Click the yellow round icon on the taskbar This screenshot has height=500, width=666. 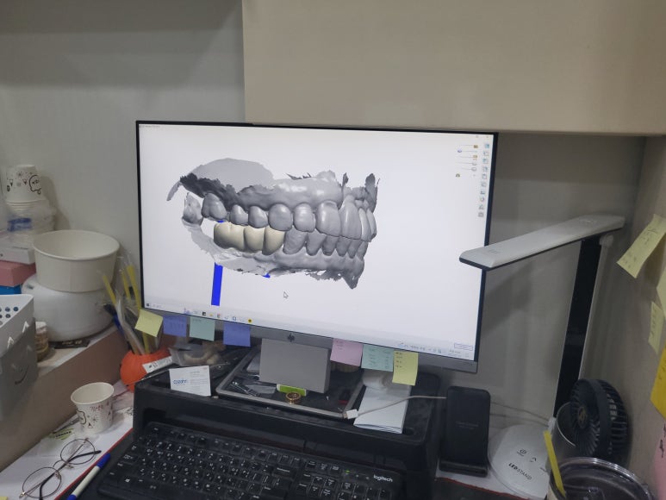pyautogui.click(x=250, y=321)
